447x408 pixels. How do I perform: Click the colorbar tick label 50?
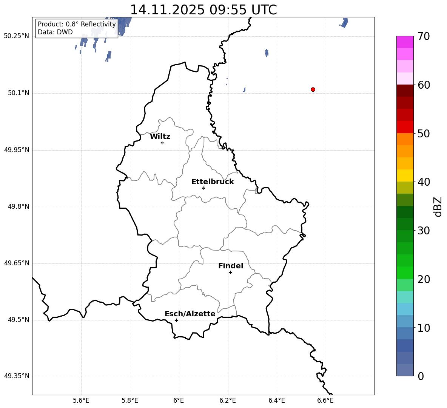click(x=424, y=133)
